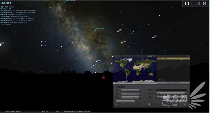Viewport: 210px width, 113px height.
Task: Select Shihezi, China in the location list
Action: 173,58
